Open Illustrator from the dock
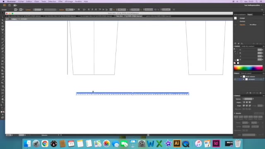The image size is (265, 149). (177, 144)
